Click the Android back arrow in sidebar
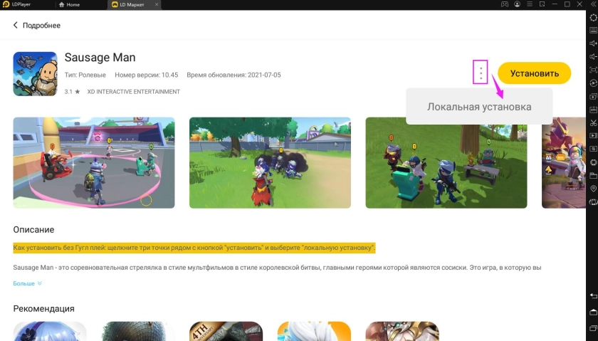This screenshot has width=598, height=341. (593, 296)
